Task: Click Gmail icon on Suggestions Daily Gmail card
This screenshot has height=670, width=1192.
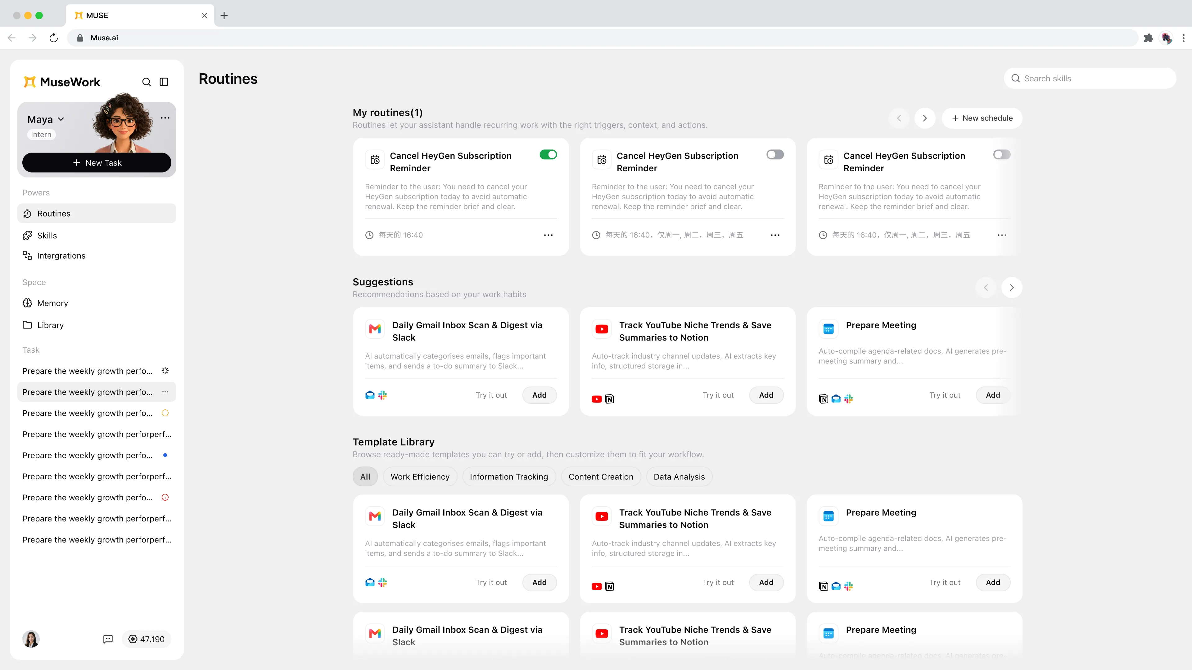Action: (x=375, y=329)
